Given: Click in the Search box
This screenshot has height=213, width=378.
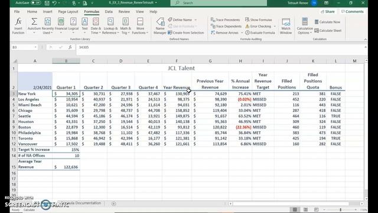Looking at the screenshot, I should click(219, 3).
